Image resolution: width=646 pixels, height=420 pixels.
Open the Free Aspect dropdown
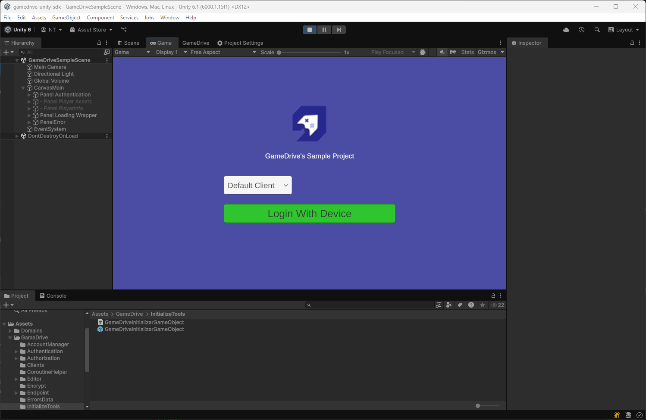pos(223,52)
